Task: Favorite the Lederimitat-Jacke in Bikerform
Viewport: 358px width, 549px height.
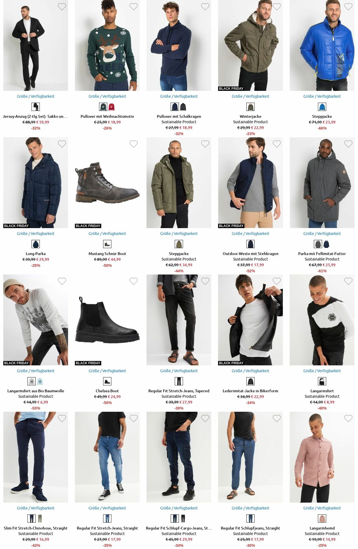Action: click(277, 281)
